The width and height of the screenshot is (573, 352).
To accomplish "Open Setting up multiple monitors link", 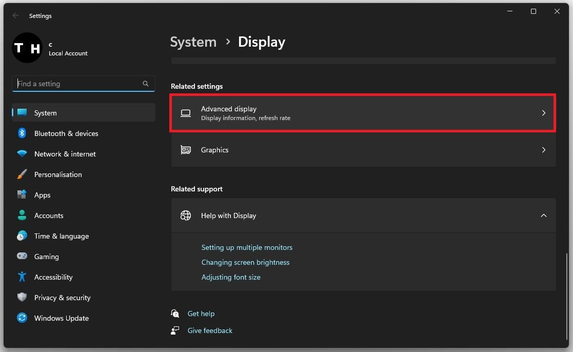I will point(247,247).
